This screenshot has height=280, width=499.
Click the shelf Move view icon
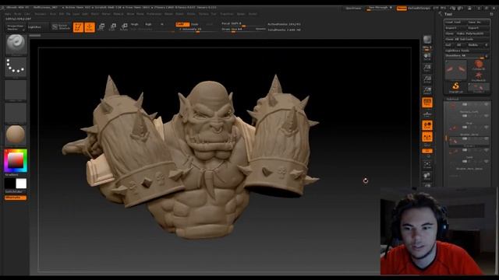[427, 176]
